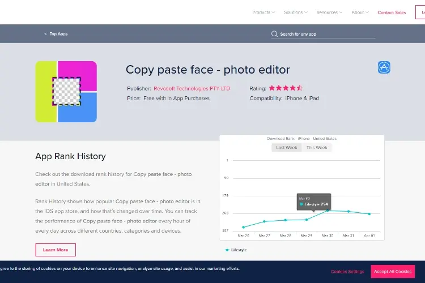Select the Mar 26 data point
The height and width of the screenshot is (283, 425).
pos(244,227)
